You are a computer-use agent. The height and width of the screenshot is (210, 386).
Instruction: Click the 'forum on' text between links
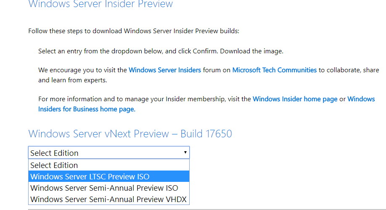[x=217, y=70]
